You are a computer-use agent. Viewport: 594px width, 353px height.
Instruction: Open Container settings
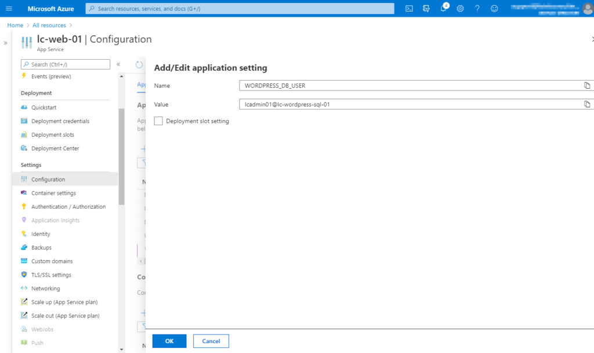[x=53, y=193]
